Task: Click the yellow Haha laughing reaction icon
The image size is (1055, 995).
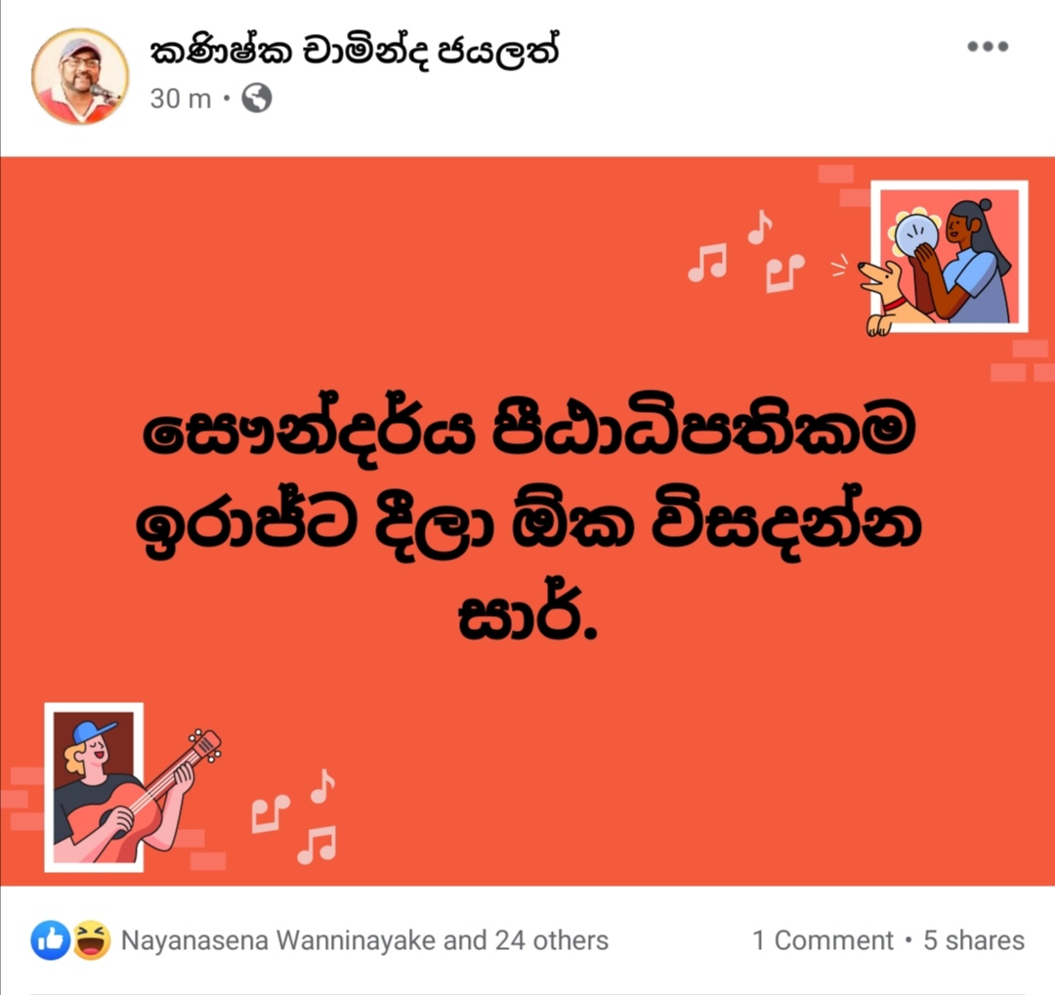Action: (92, 939)
